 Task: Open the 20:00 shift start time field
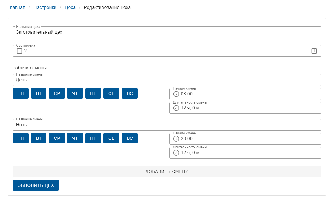(248, 139)
